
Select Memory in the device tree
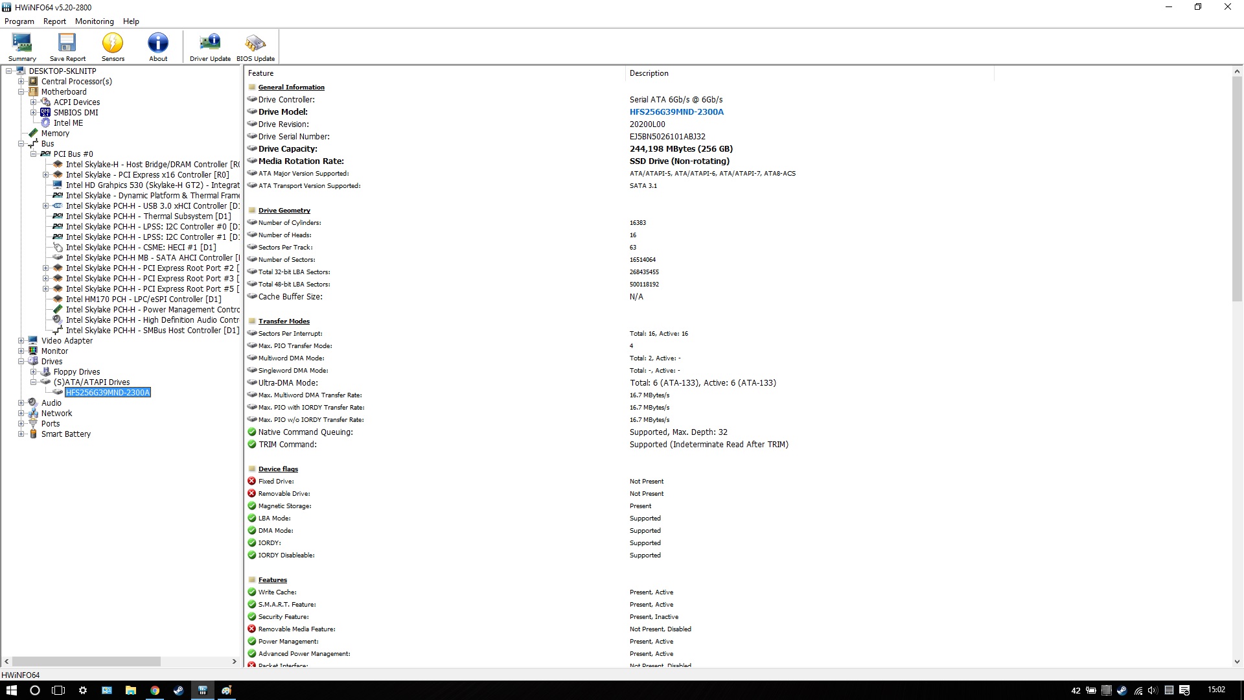click(x=55, y=134)
